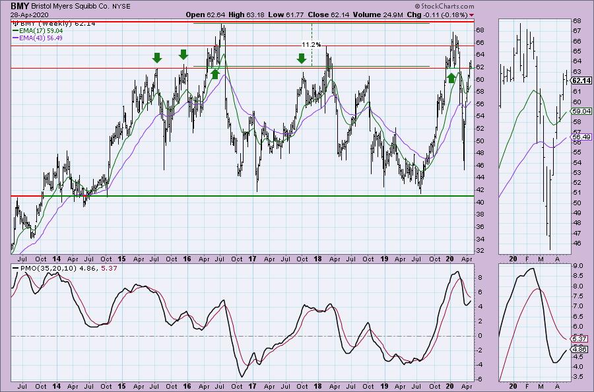Click the -6 label on main PMO axis
This screenshot has width=594, height=392.
coord(479,379)
